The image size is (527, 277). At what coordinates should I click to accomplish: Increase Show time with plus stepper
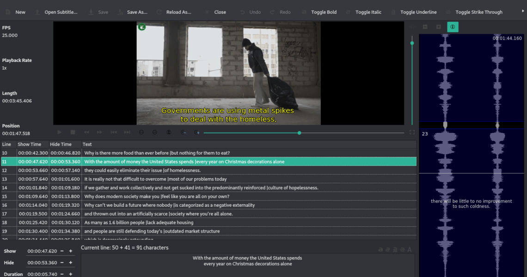(x=71, y=251)
